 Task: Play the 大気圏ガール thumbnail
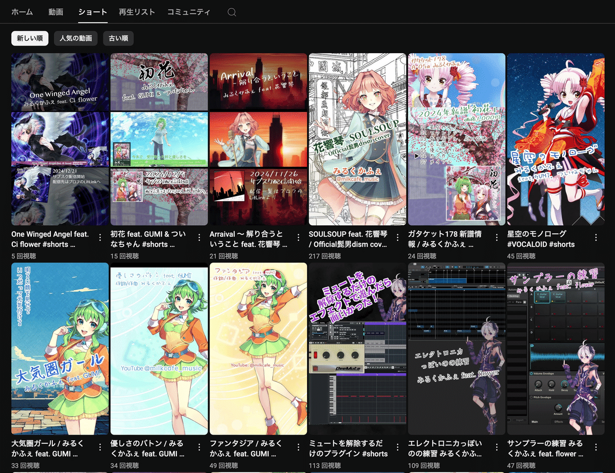click(60, 349)
